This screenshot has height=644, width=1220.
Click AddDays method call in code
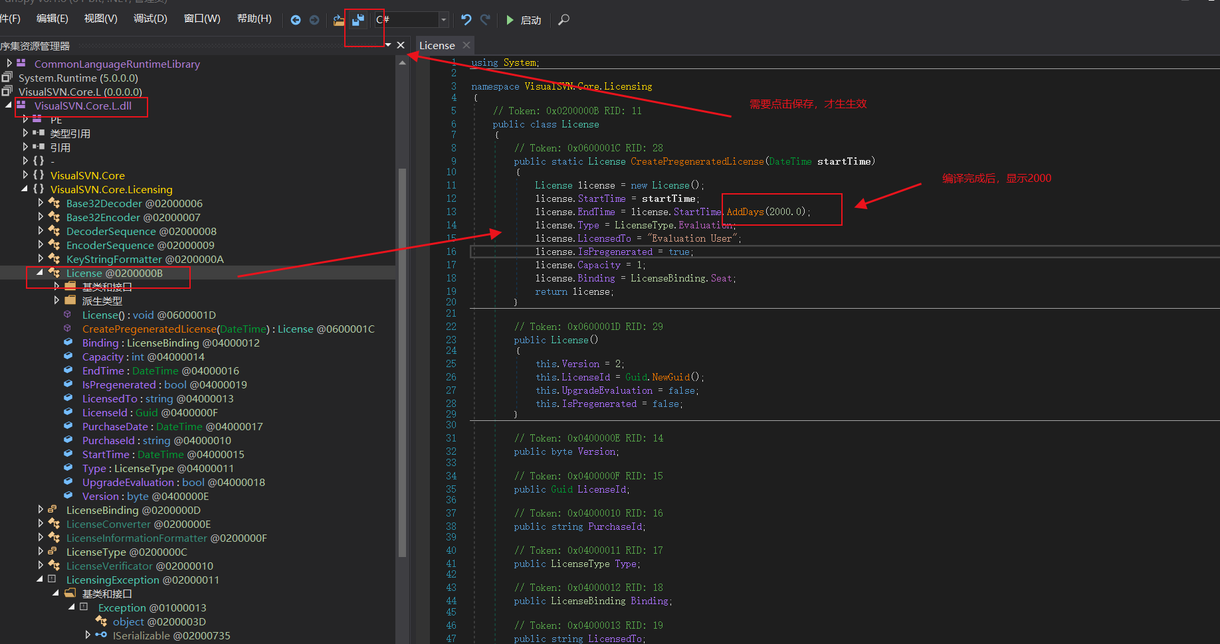tap(745, 212)
